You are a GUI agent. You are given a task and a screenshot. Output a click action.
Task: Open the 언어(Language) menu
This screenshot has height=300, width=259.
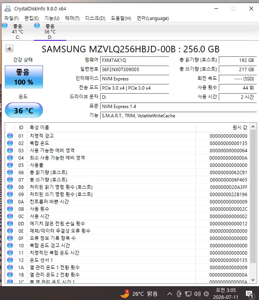pos(153,18)
